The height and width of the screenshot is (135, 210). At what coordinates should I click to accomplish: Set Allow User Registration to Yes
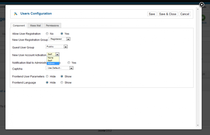click(x=62, y=34)
